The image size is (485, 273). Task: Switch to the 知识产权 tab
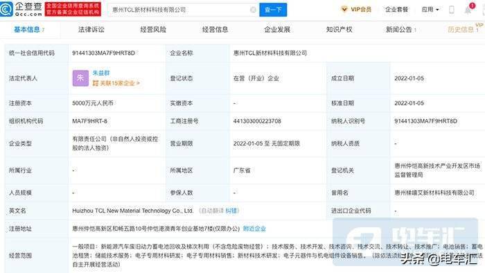(339, 29)
